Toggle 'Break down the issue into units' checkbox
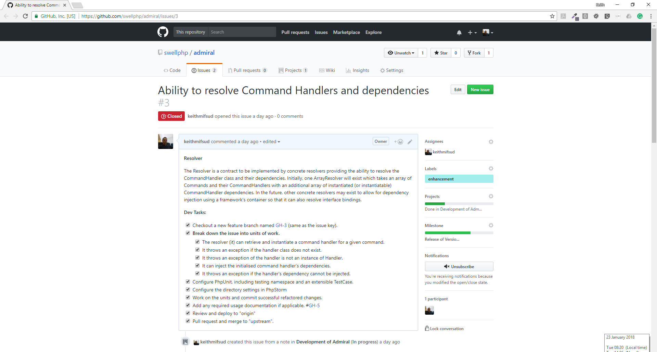657x352 pixels. 188,233
